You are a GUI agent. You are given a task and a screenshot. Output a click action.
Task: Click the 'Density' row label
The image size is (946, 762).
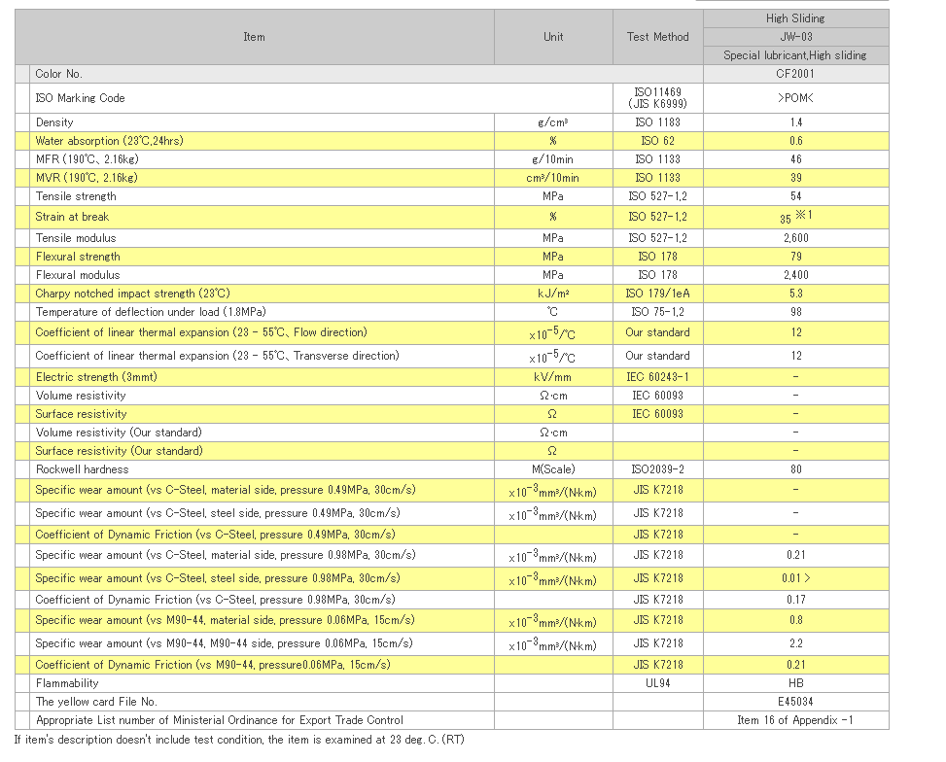click(54, 122)
